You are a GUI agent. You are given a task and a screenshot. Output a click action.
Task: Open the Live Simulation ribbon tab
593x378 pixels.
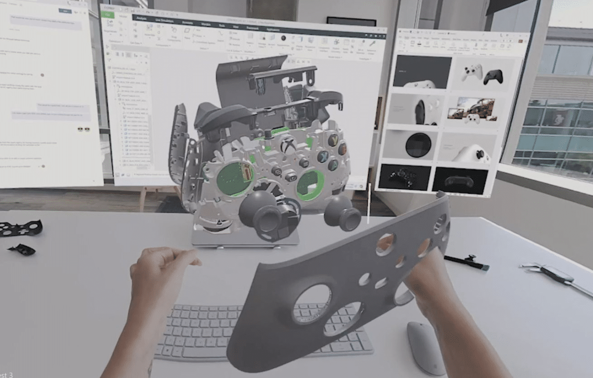(x=165, y=21)
